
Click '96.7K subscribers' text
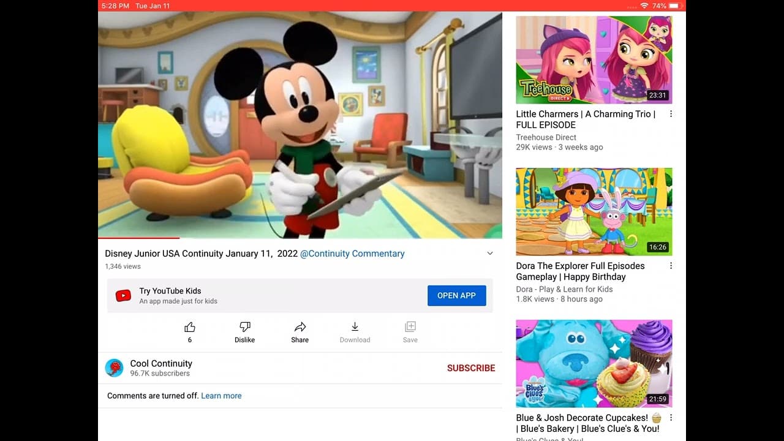160,374
